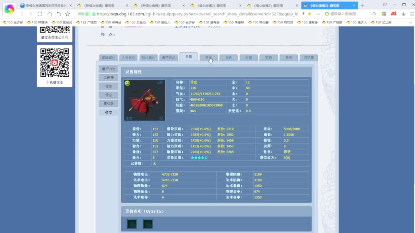Image resolution: width=415 pixels, height=233 pixels.
Task: Open the 战斗属性 tab
Action: [148, 58]
